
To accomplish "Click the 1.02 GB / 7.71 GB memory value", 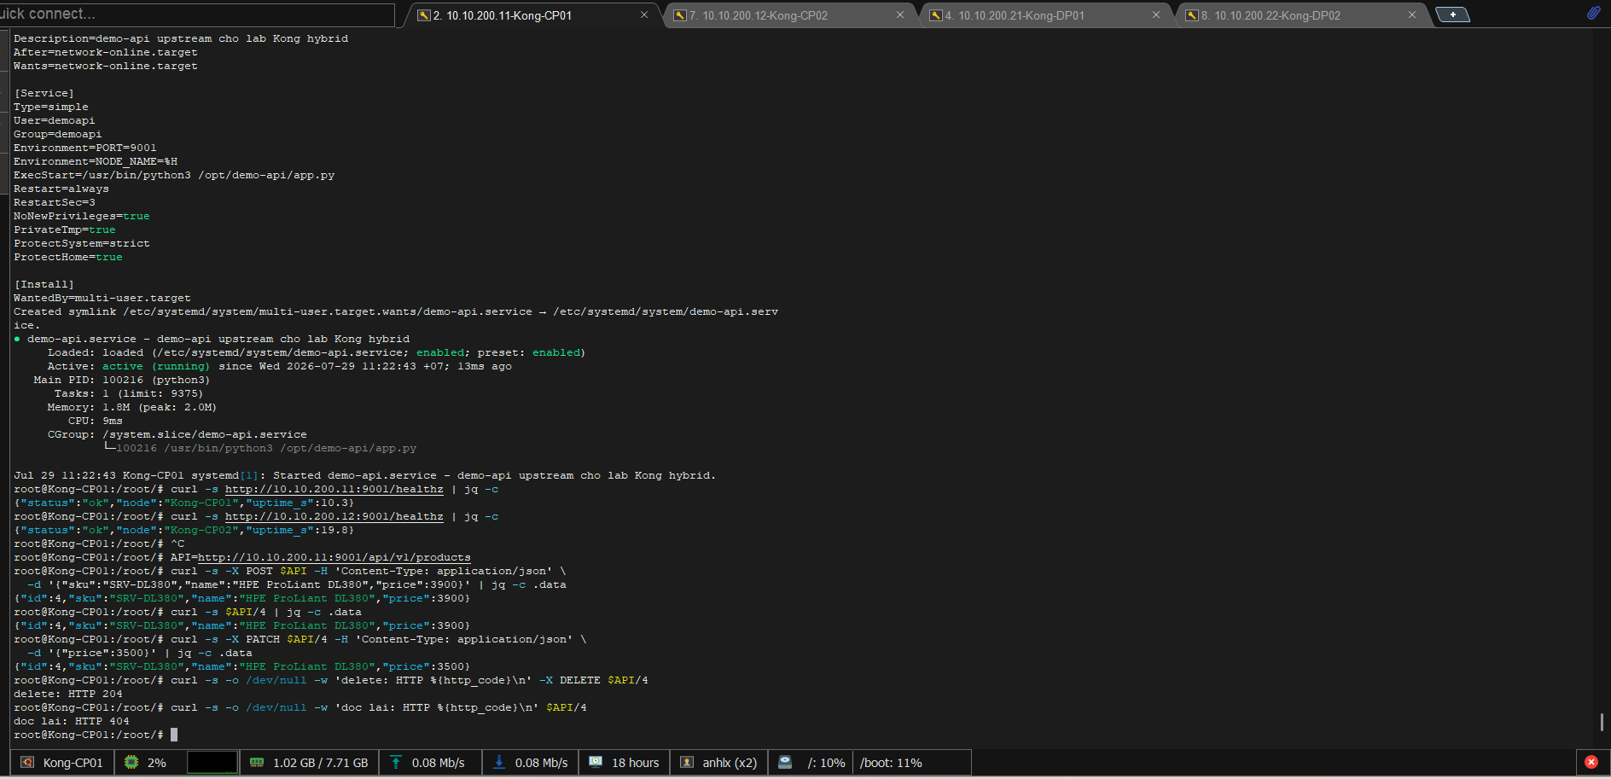I will (x=321, y=763).
